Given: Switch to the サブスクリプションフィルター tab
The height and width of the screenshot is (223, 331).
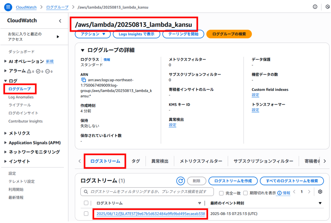Looking at the screenshot, I should click(263, 161).
